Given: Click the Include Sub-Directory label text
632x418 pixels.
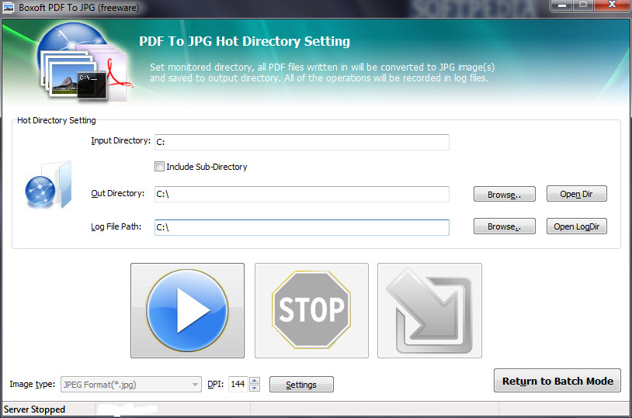Looking at the screenshot, I should [x=207, y=167].
